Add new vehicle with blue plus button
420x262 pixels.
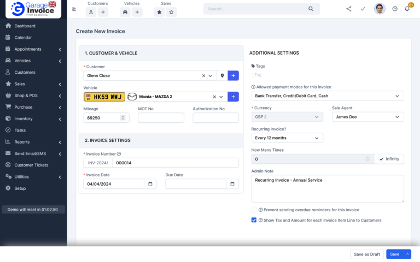coord(233,97)
